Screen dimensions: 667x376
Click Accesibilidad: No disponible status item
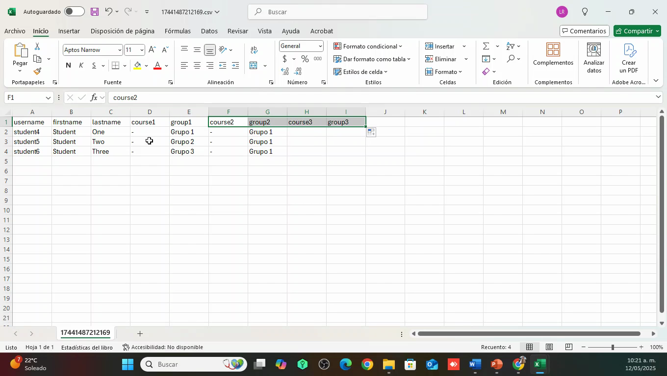pyautogui.click(x=162, y=347)
